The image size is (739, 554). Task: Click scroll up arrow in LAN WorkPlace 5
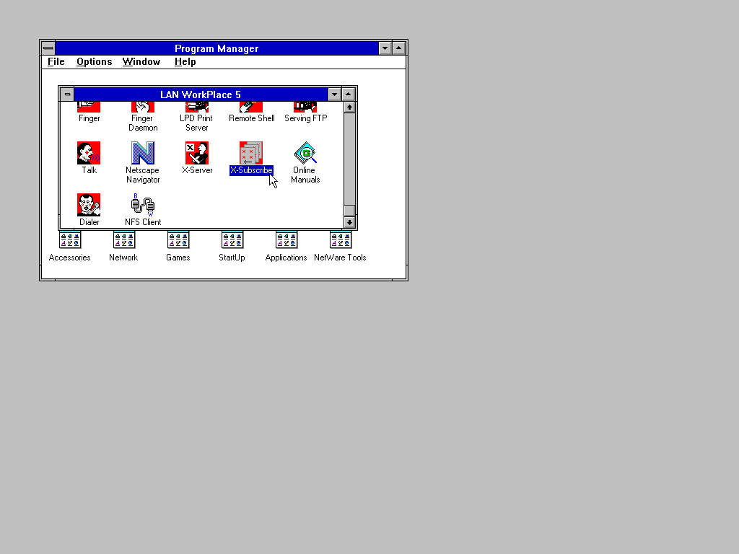(349, 107)
